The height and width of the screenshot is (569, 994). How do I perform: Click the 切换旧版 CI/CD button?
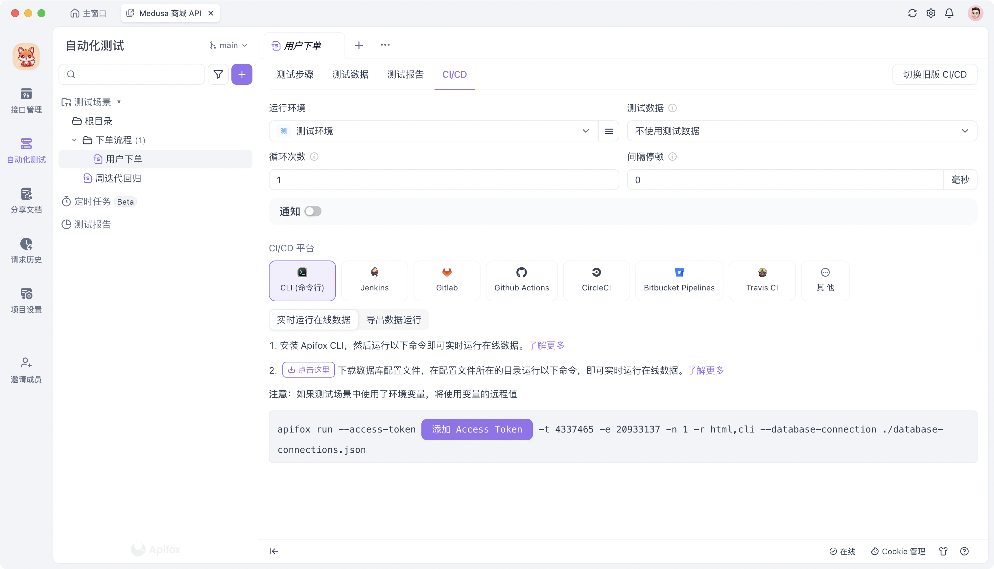pos(934,74)
